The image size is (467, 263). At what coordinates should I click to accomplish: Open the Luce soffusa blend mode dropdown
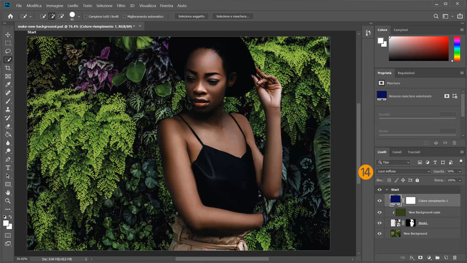[403, 171]
